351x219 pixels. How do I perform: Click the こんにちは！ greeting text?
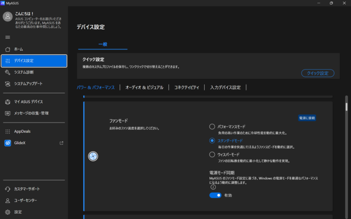pos(24,14)
